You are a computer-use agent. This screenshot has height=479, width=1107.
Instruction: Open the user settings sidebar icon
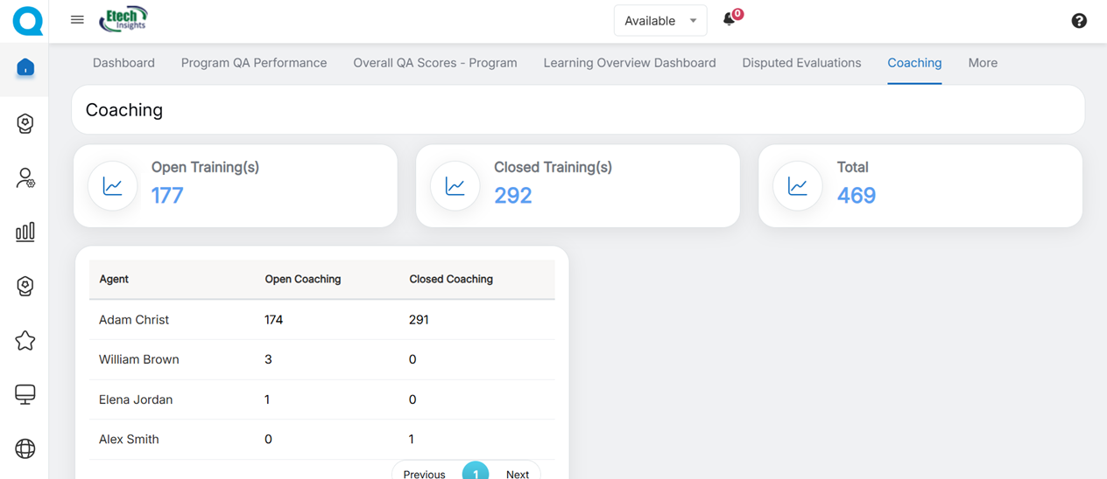point(25,178)
